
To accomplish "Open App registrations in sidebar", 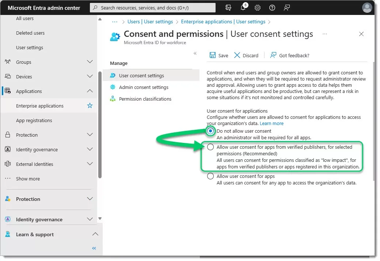I will tap(34, 120).
